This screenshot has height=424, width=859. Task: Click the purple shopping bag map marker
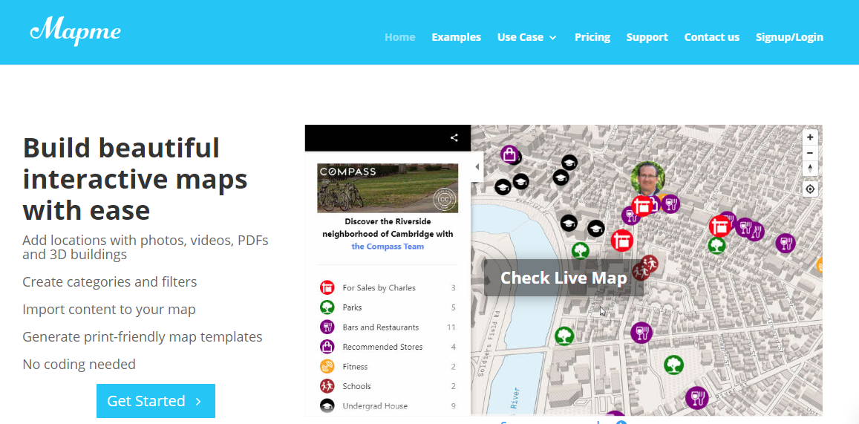click(x=509, y=154)
